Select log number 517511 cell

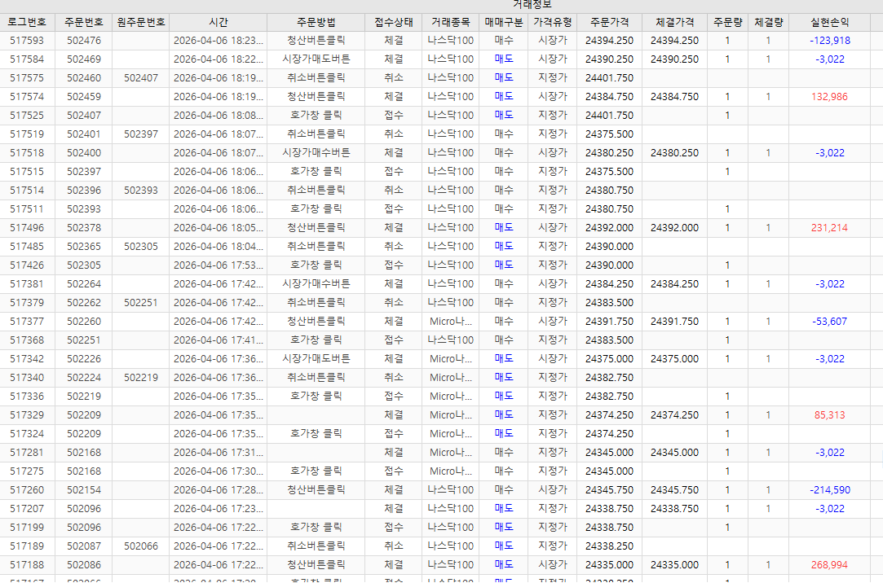pyautogui.click(x=27, y=209)
